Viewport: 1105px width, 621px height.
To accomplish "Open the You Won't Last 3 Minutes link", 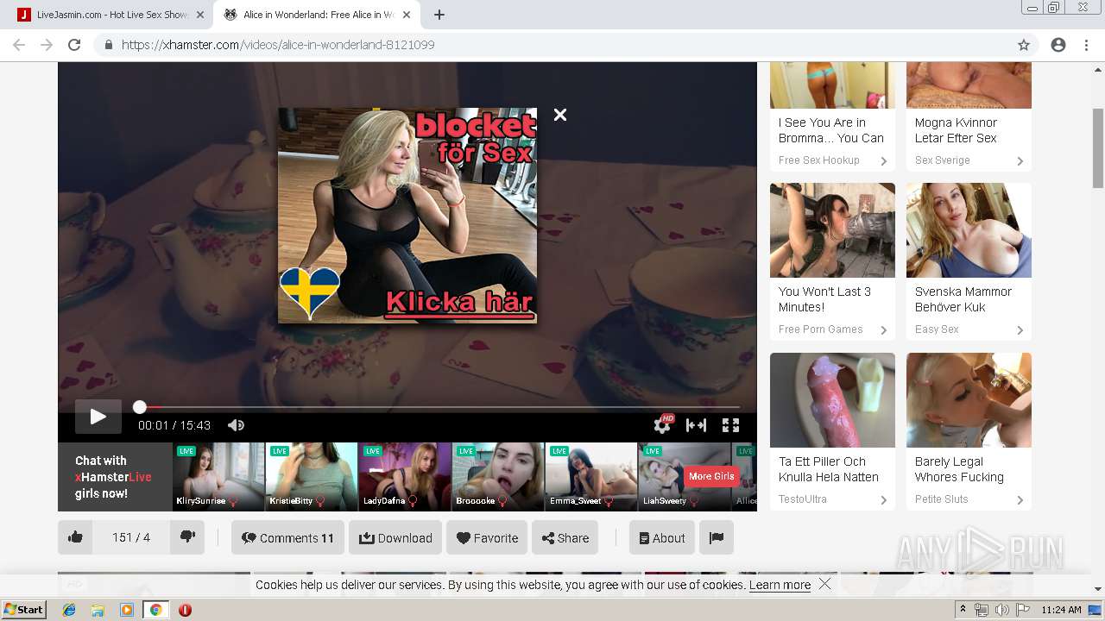I will 824,299.
